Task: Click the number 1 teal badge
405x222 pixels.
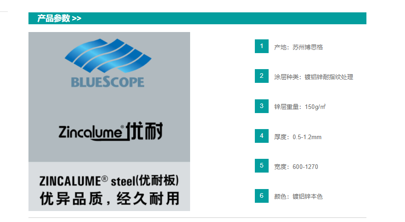Action: click(x=261, y=46)
